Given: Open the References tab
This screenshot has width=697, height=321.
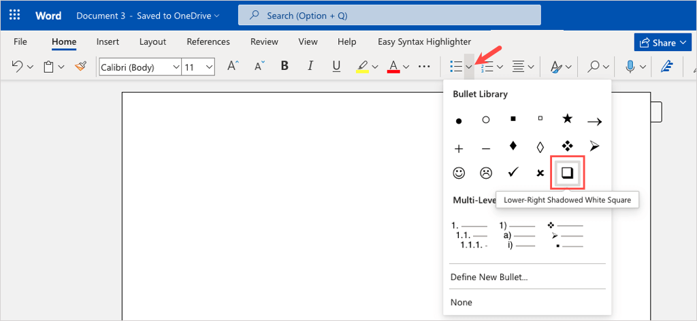Looking at the screenshot, I should click(x=208, y=41).
